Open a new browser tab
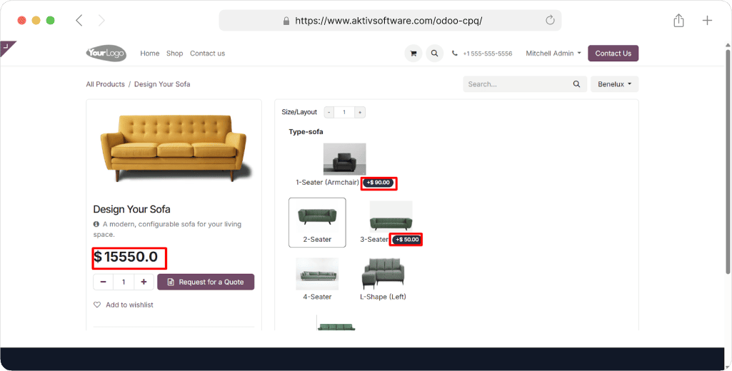The image size is (732, 371). [707, 21]
